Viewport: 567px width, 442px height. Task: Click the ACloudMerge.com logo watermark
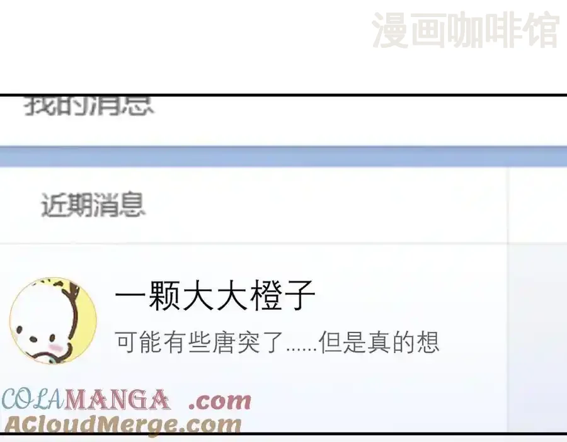click(x=123, y=424)
